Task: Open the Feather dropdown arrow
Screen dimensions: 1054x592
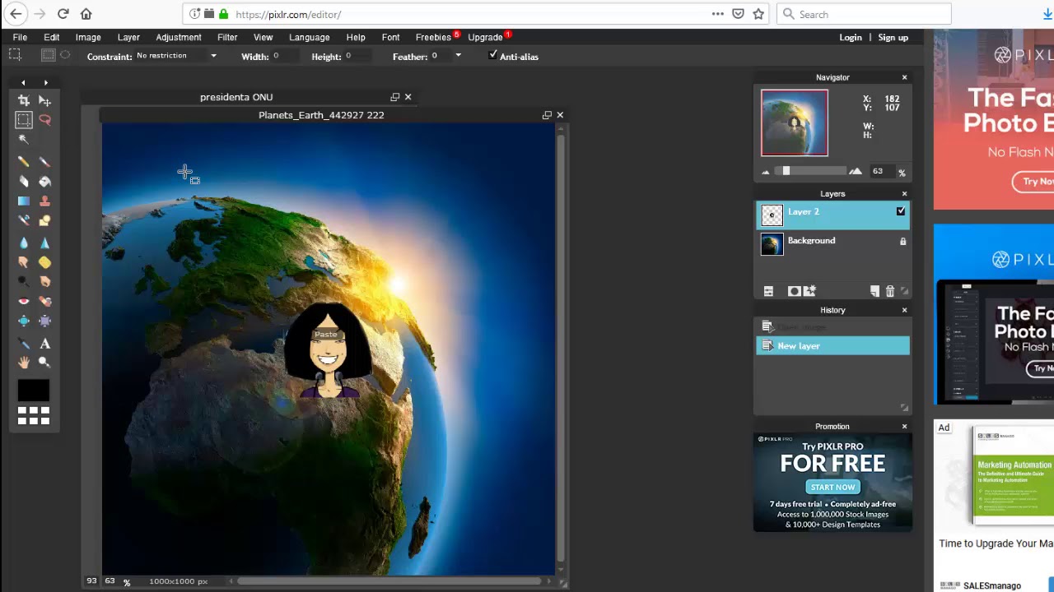Action: 458,56
